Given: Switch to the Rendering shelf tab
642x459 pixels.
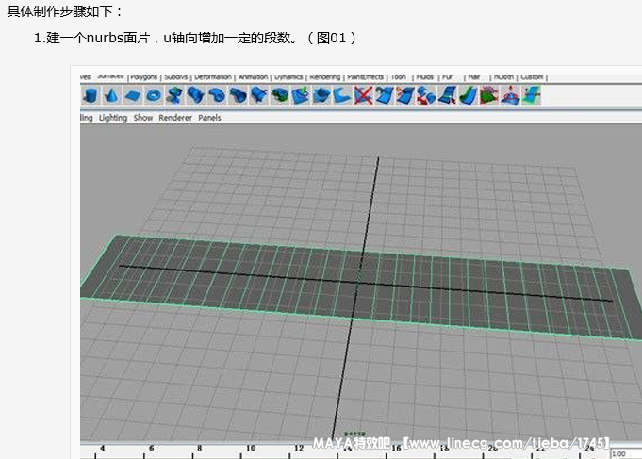Looking at the screenshot, I should pyautogui.click(x=325, y=77).
